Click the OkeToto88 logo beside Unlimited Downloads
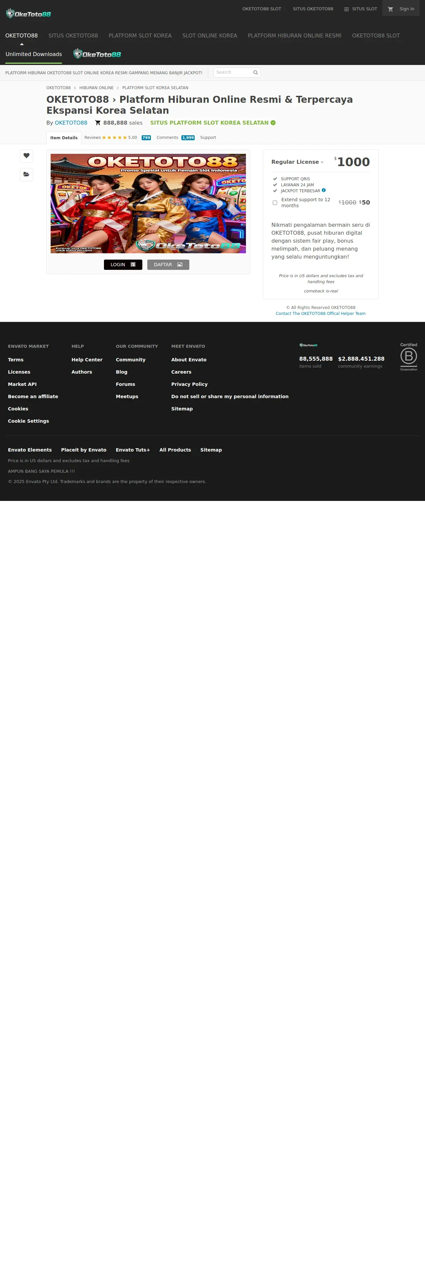The image size is (425, 1277). coord(97,54)
